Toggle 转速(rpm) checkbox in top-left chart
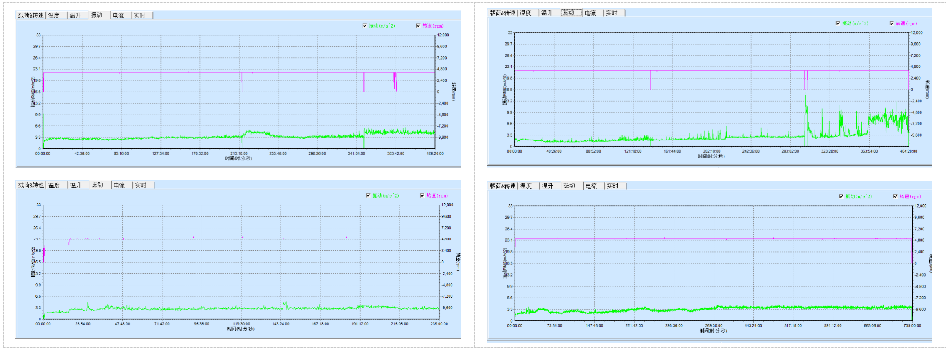Image resolution: width=949 pixels, height=350 pixels. 418,26
